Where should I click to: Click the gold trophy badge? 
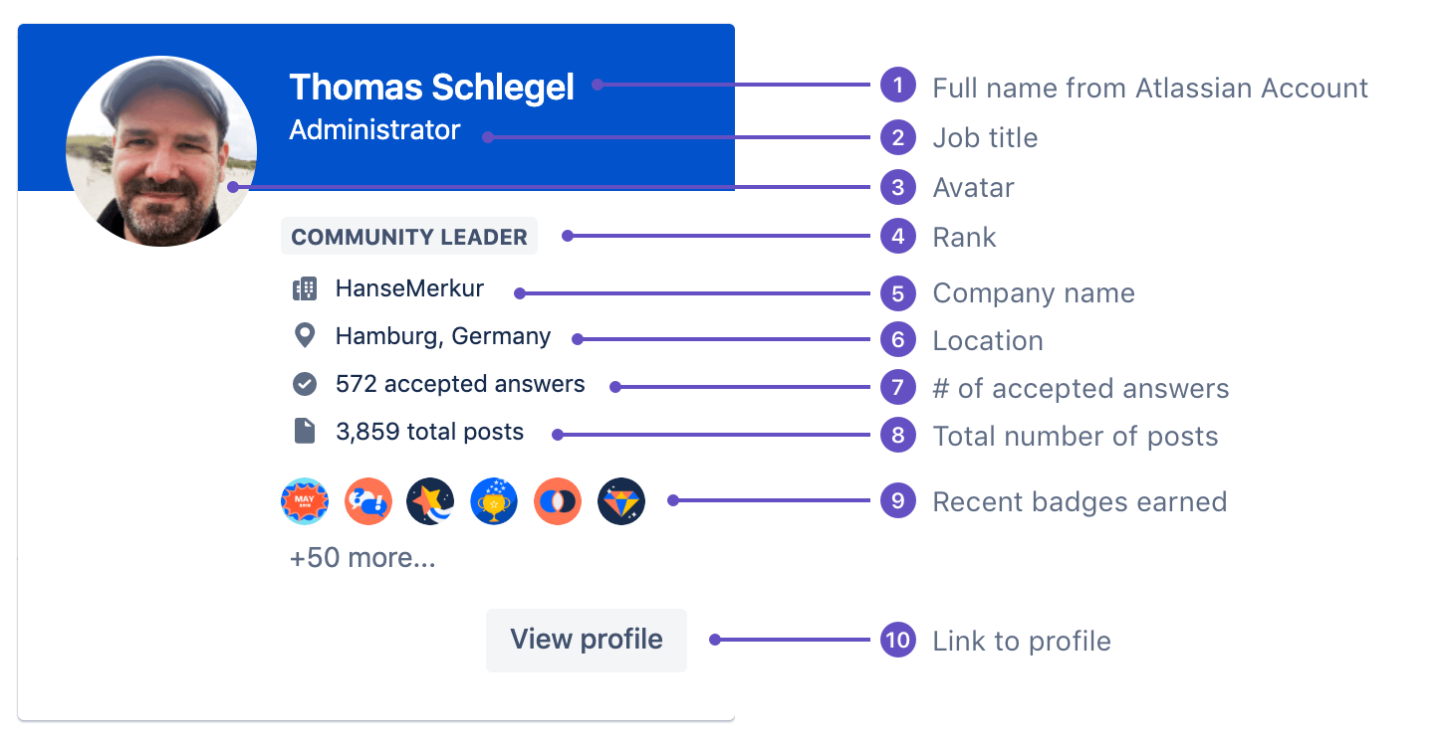coord(494,502)
